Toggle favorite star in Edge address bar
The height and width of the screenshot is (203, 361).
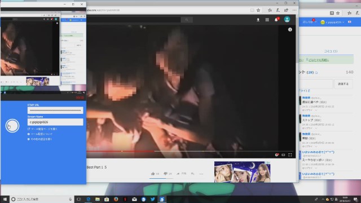[258, 10]
